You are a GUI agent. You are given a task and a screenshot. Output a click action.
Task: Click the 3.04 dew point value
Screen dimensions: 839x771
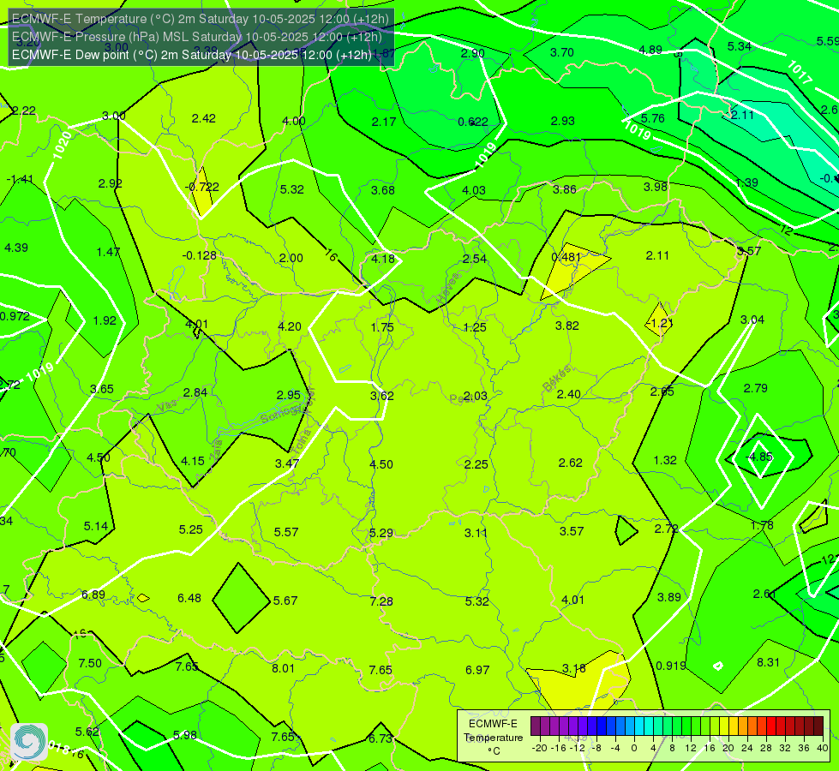[752, 320]
